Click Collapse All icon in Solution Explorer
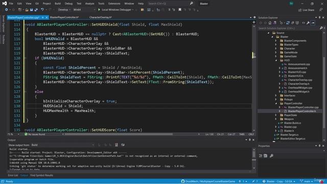Image resolution: width=327 pixels, height=184 pixels. [x=293, y=23]
